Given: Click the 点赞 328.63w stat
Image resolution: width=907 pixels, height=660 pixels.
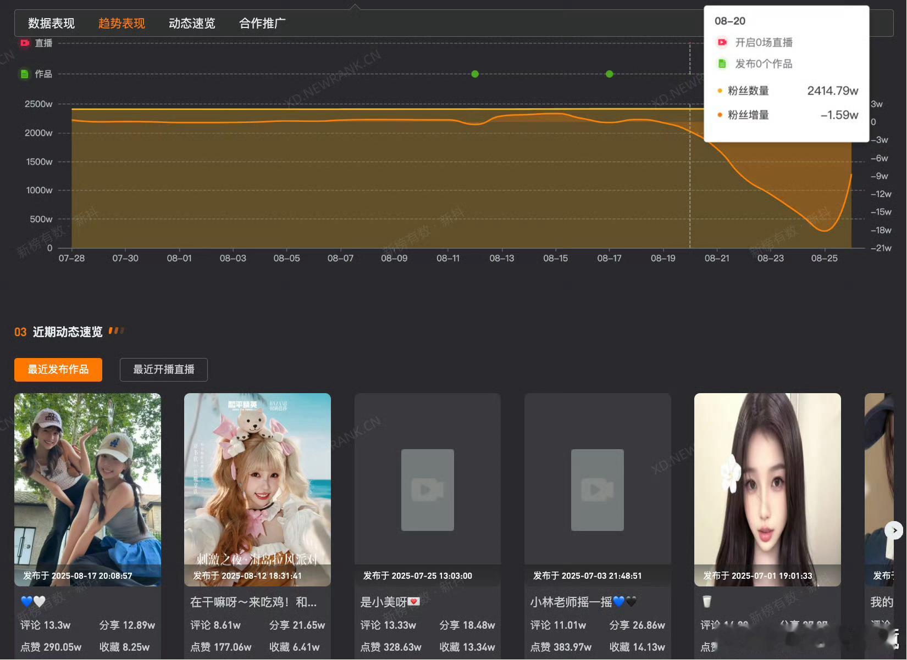Looking at the screenshot, I should (x=391, y=647).
